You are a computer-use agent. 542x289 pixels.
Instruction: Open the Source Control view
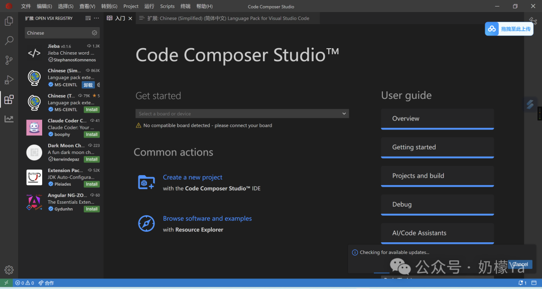tap(9, 60)
